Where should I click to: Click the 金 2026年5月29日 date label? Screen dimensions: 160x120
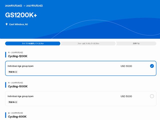[15, 113]
